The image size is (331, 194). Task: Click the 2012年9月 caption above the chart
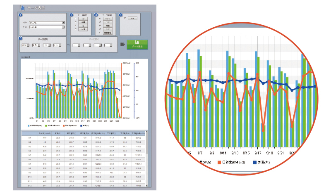pos(25,57)
